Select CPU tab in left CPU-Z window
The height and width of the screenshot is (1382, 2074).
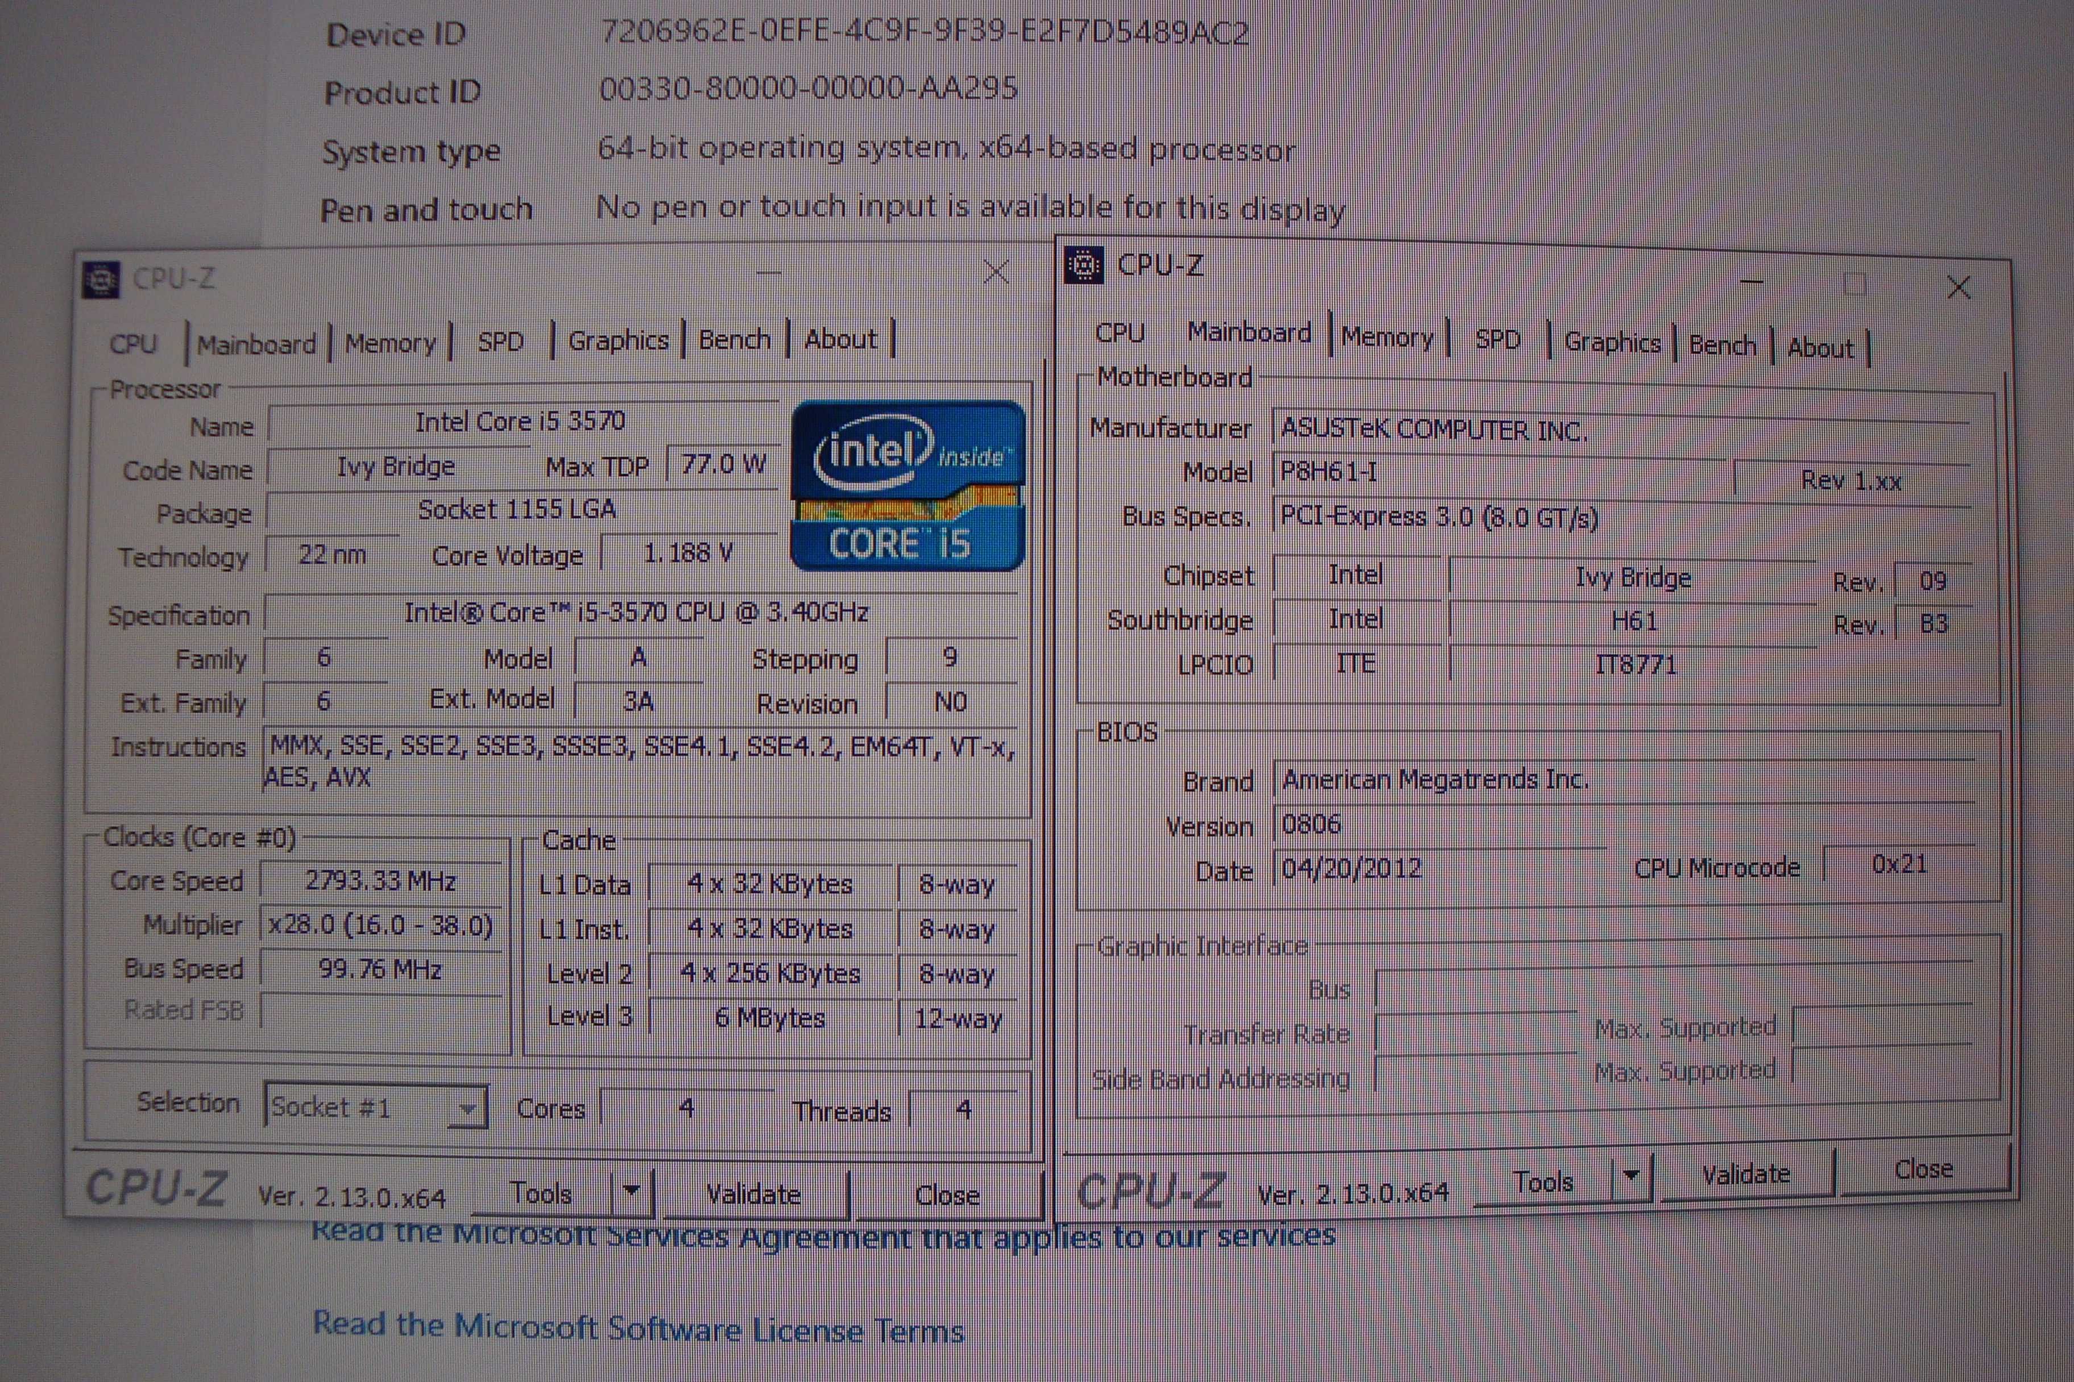point(134,344)
